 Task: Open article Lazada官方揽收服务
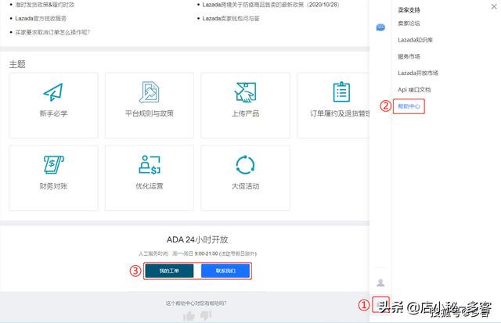point(41,19)
